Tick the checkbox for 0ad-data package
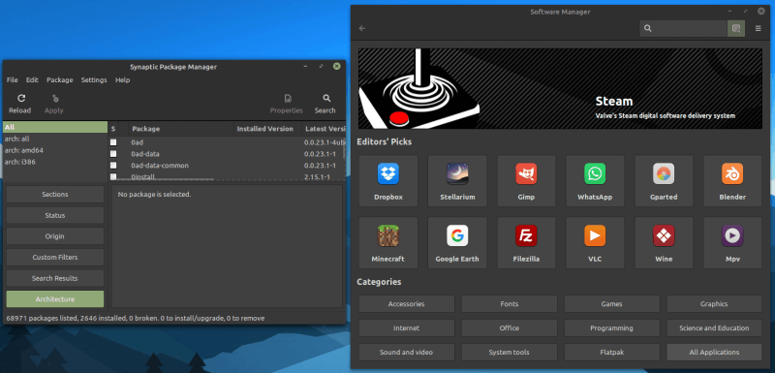Viewport: 775px width, 373px height. (113, 154)
